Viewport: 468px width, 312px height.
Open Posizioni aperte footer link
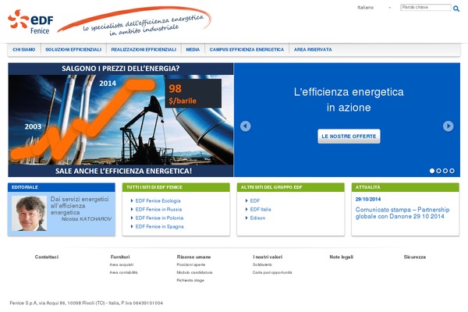click(191, 265)
